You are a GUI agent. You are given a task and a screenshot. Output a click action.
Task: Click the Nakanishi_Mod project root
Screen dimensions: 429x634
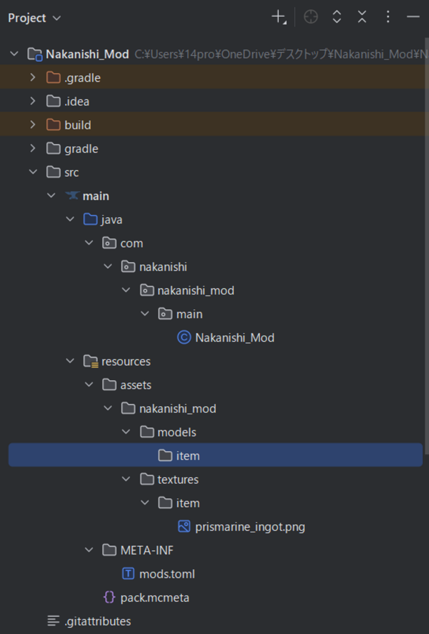[x=87, y=54]
